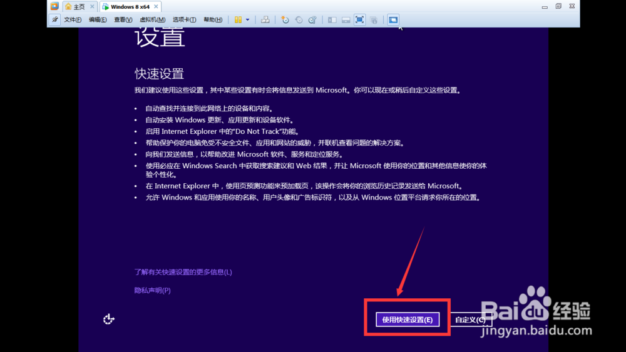Toggle the library sidebar view icon
The height and width of the screenshot is (352, 626).
click(x=332, y=19)
